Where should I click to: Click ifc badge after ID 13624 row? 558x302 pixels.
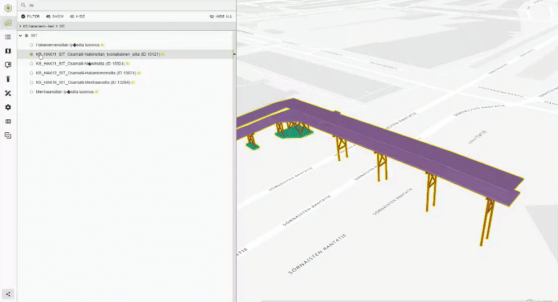coord(139,73)
